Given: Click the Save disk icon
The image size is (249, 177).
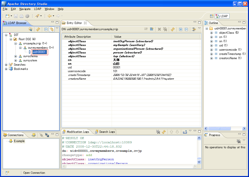Looking at the screenshot, I should (16, 16).
